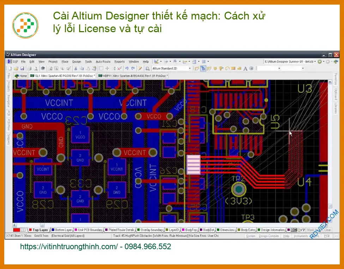
Task: Open Print Preview icon
Action: 36,69
